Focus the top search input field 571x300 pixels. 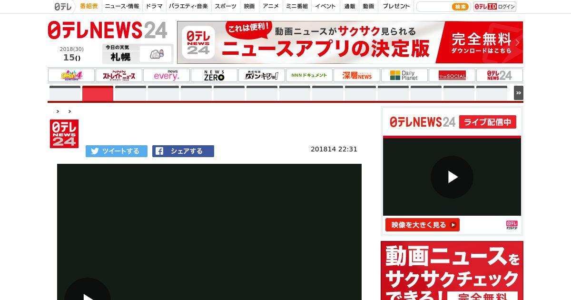433,7
